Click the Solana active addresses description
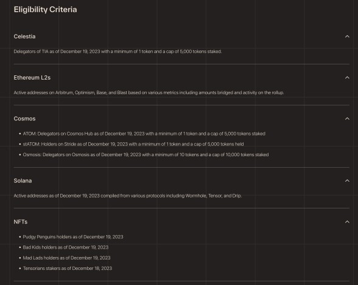The image size is (358, 285). coord(128,196)
